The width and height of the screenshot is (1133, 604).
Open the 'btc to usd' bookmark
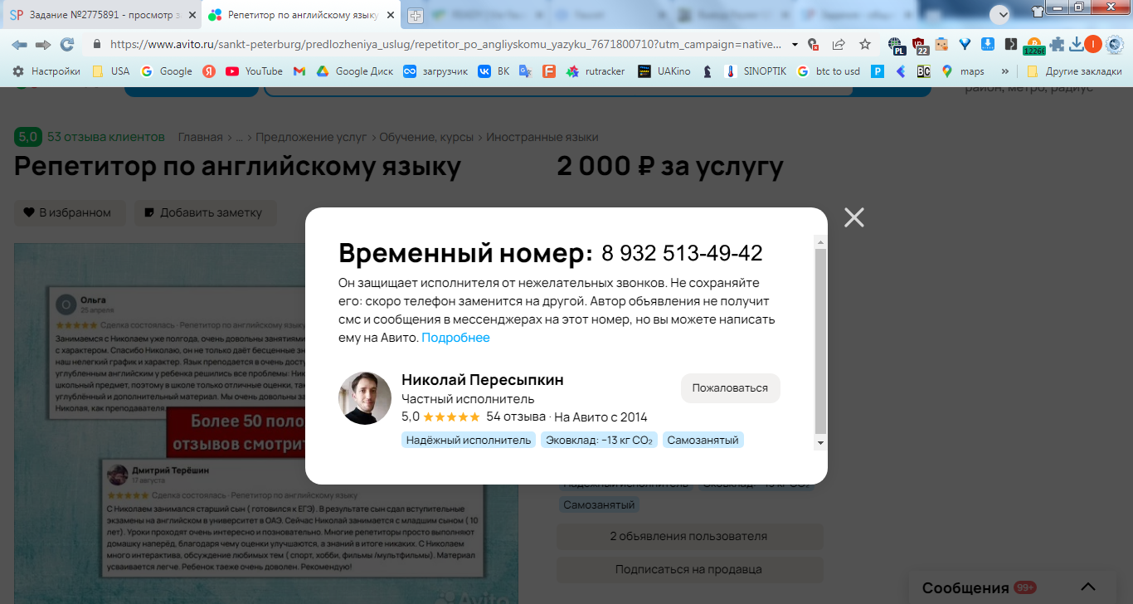point(829,71)
